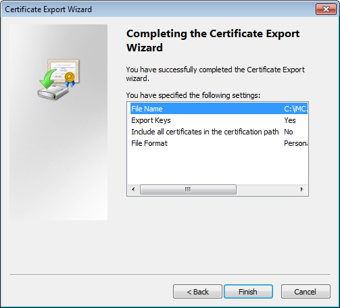Select the File Format row

(x=219, y=143)
